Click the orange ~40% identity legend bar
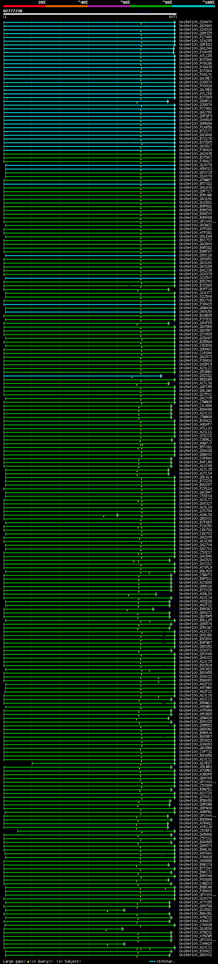218x964 pixels. tap(67, 6)
